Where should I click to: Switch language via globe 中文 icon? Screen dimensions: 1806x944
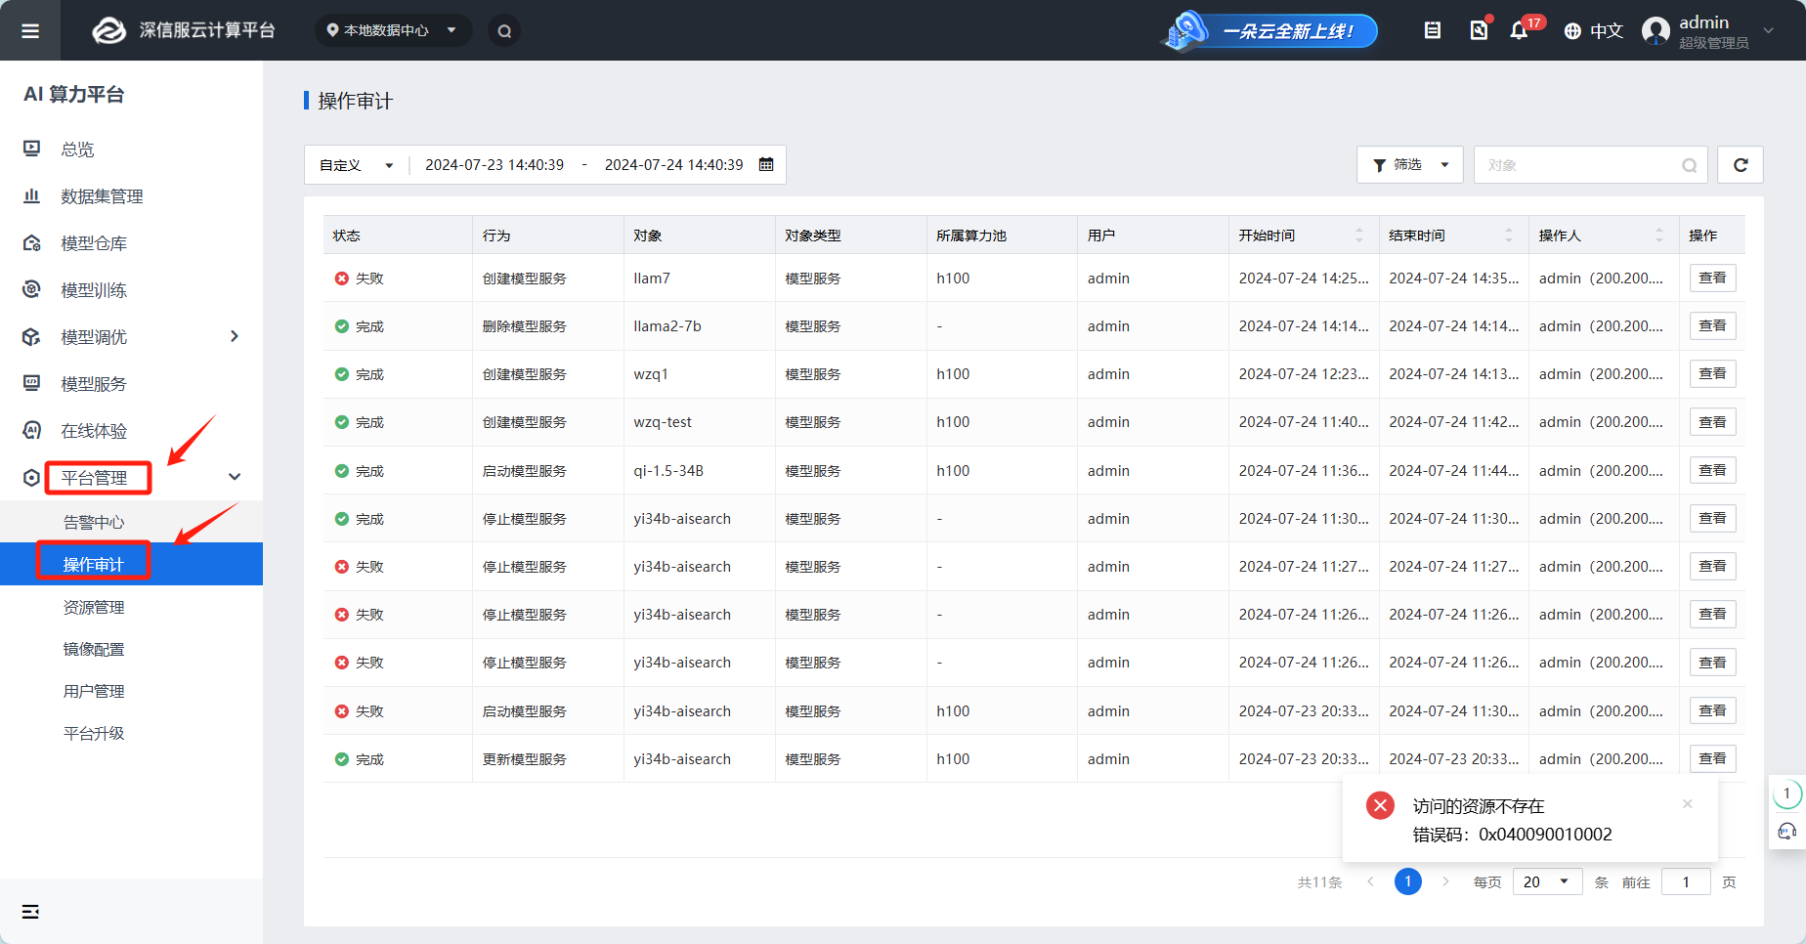pos(1593,30)
